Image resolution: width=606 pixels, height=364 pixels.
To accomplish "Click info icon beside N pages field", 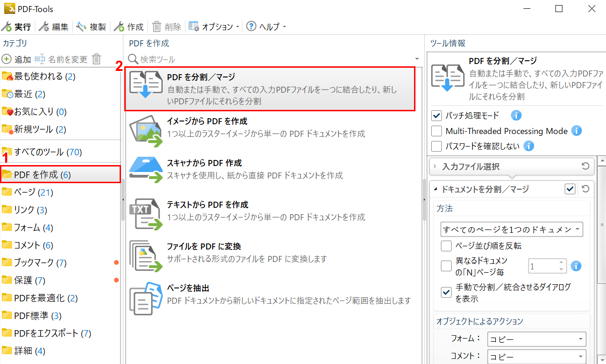I will pyautogui.click(x=576, y=266).
